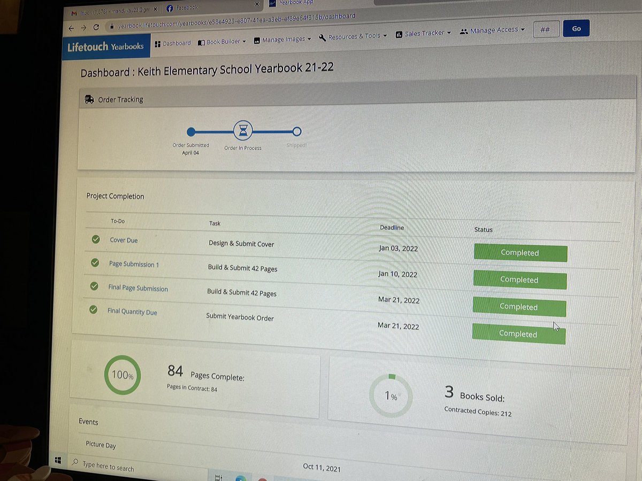Click the Facebook tab favicon

coord(170,8)
